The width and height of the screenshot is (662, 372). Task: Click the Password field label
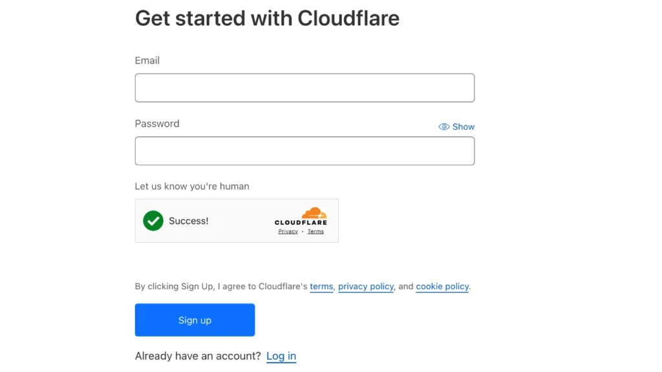(x=157, y=123)
